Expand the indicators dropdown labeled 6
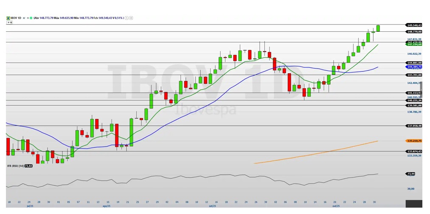 click(9, 22)
